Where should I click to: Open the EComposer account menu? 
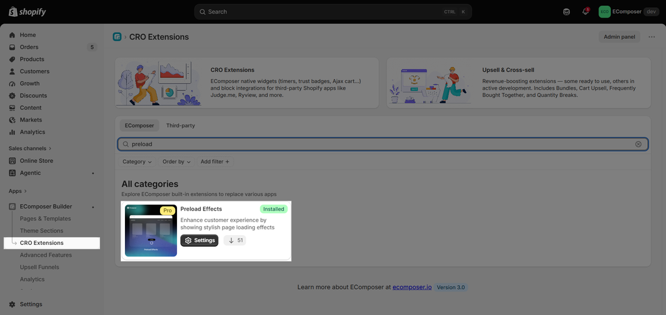click(629, 12)
